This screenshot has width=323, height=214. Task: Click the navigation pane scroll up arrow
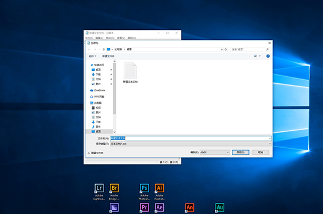point(115,61)
